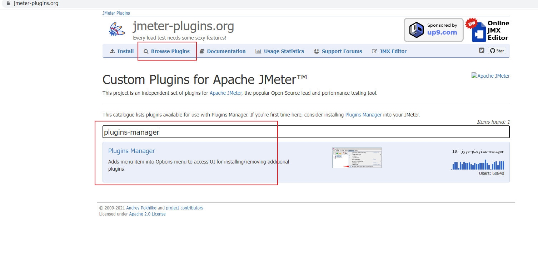Open the Apache 2.0 License link
The height and width of the screenshot is (275, 538).
[147, 214]
